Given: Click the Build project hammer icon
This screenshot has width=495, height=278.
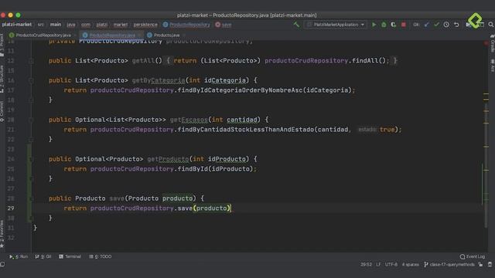Looking at the screenshot, I should (x=296, y=25).
